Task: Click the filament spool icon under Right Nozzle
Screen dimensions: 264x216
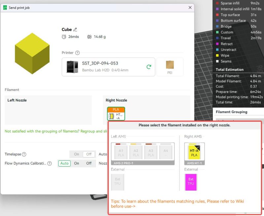Action: 111,116
